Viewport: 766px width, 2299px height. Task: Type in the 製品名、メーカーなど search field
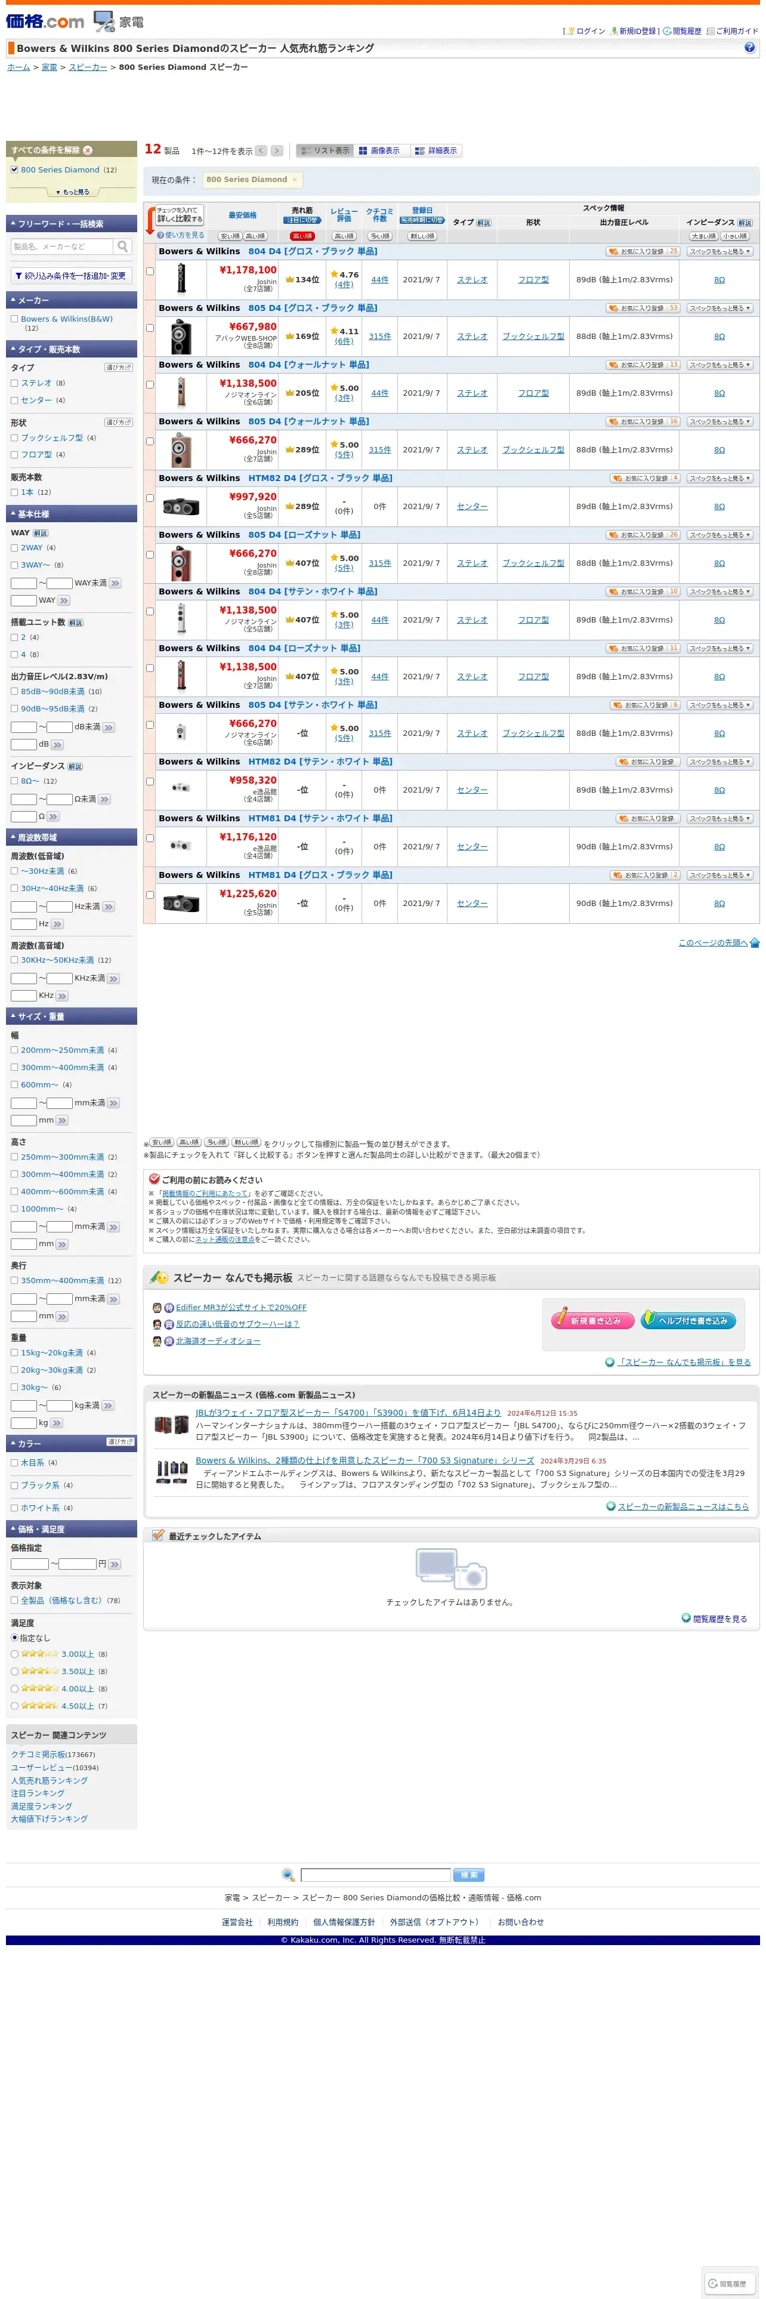point(63,246)
